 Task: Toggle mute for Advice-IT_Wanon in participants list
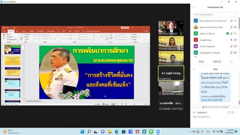click(x=231, y=34)
